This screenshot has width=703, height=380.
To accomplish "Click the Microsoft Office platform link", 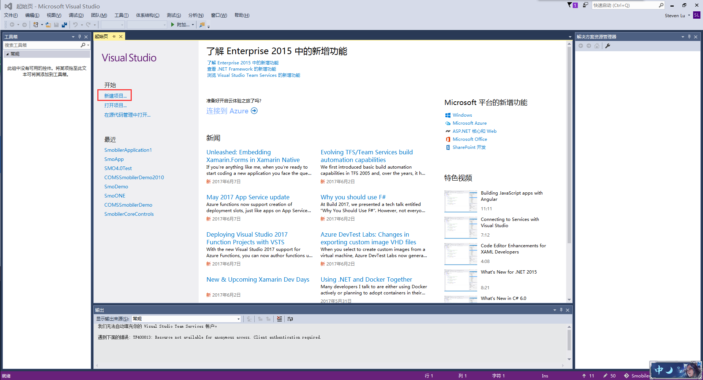I will (x=470, y=139).
